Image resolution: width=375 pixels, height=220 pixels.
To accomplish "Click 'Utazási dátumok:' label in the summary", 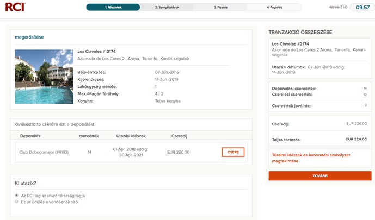I will point(288,67).
